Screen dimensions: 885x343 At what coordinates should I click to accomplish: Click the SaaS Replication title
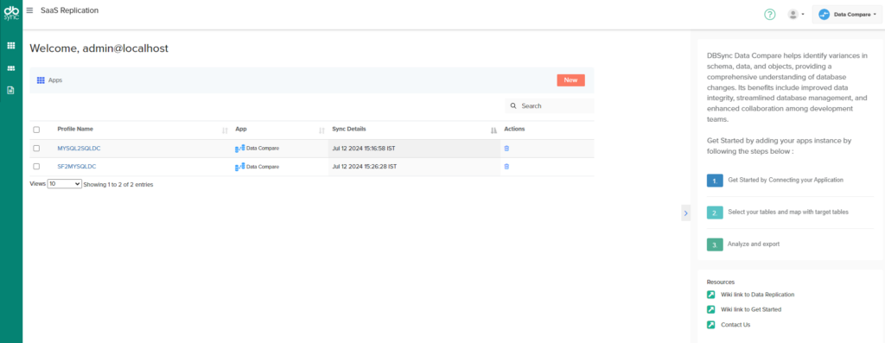[69, 10]
